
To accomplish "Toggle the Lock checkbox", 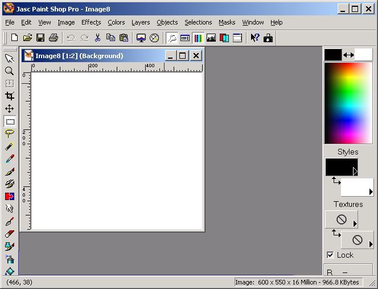I will 330,255.
